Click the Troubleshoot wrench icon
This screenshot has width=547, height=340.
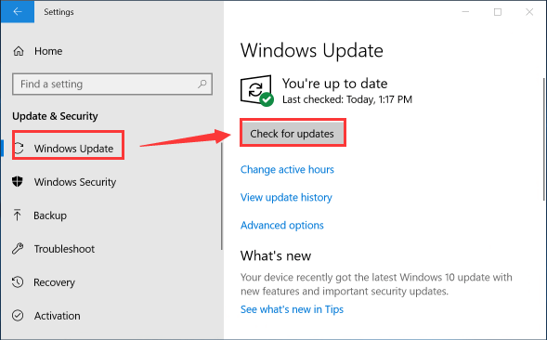pyautogui.click(x=18, y=249)
